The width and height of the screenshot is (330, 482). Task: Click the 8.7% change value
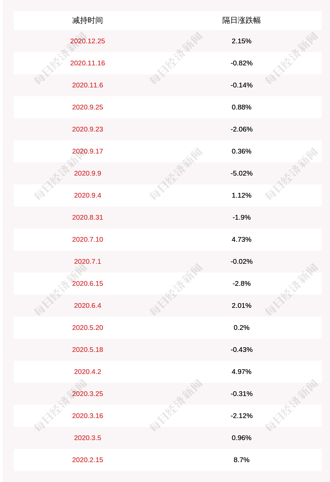click(x=242, y=460)
